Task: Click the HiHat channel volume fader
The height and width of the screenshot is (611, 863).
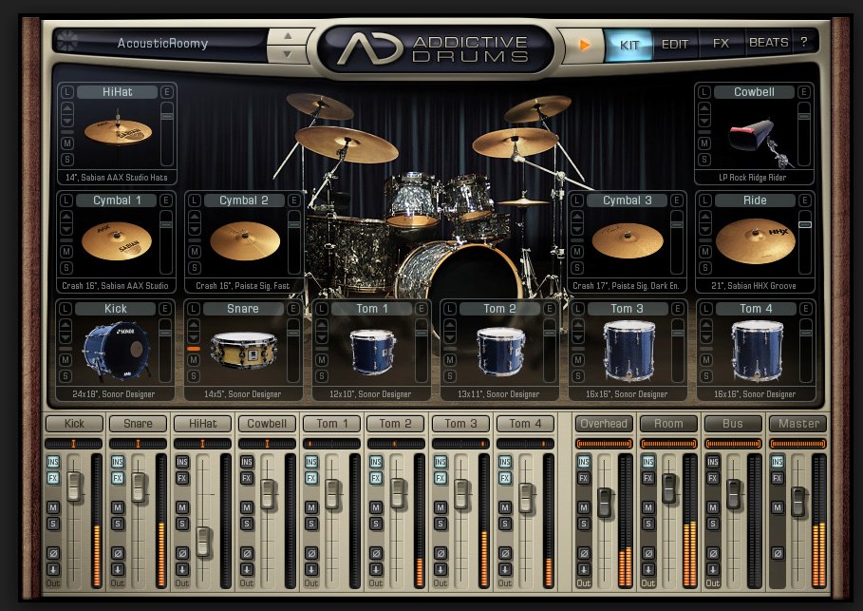Action: [x=203, y=542]
